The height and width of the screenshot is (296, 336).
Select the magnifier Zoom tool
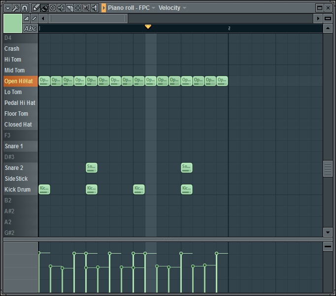pos(86,8)
